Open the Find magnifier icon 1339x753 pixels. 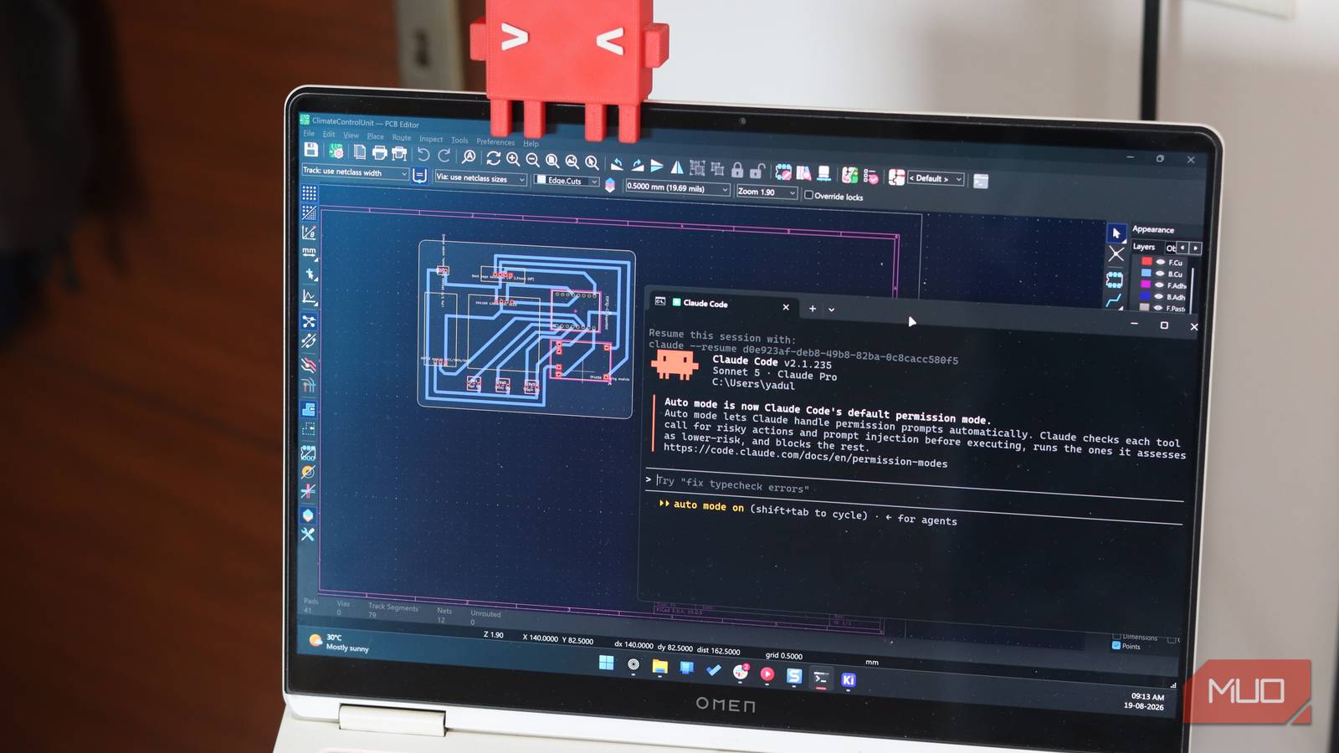(469, 156)
